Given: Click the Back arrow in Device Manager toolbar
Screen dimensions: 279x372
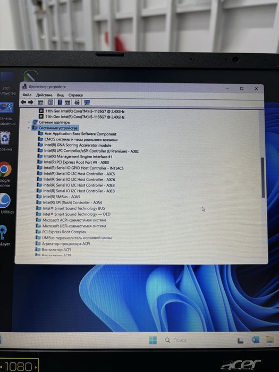Looking at the screenshot, I should coord(23,102).
